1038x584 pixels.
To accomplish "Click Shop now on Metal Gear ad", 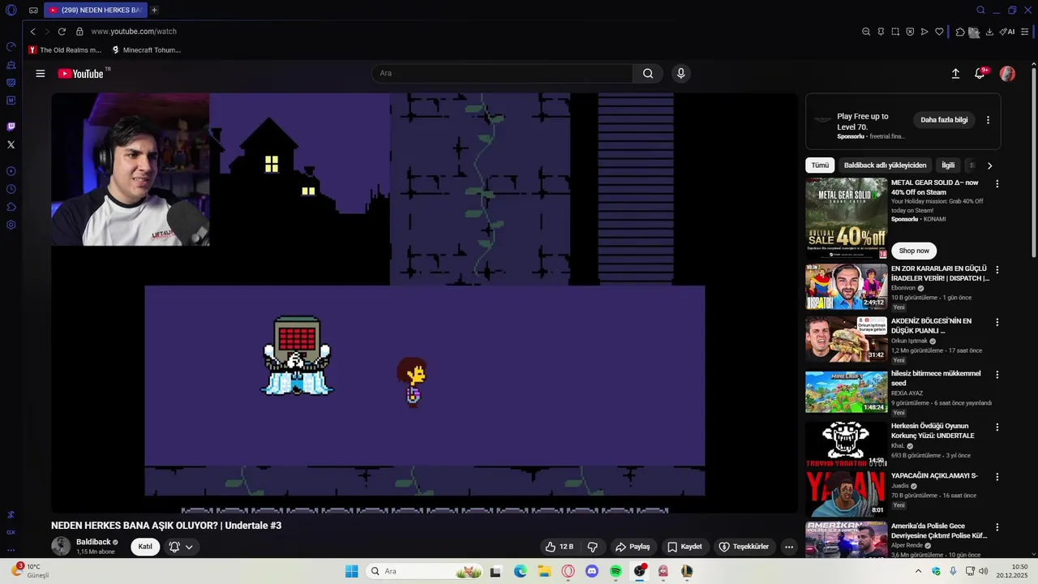I will (914, 251).
